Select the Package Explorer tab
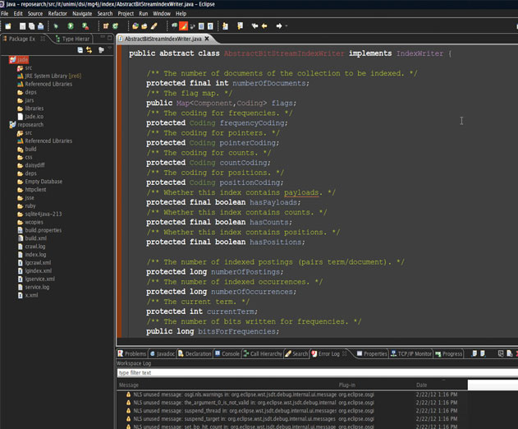This screenshot has height=429, width=518. pyautogui.click(x=22, y=39)
